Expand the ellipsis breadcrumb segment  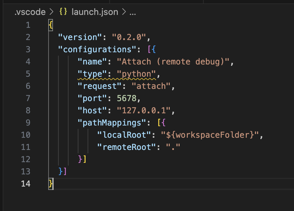point(133,13)
